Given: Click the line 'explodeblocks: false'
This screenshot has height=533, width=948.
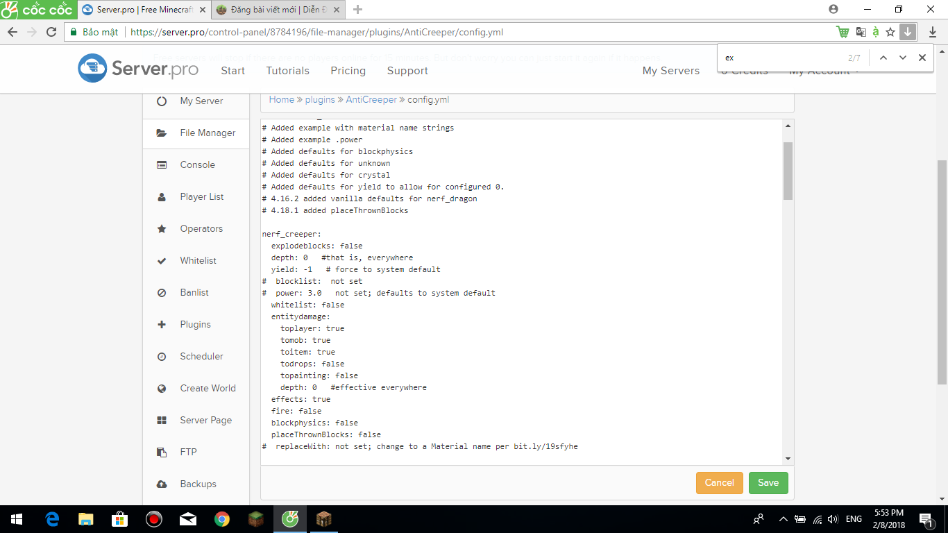Looking at the screenshot, I should (x=316, y=246).
